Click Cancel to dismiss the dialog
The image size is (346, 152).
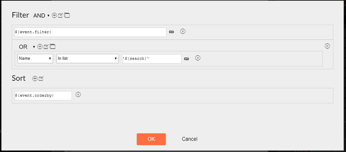click(190, 139)
